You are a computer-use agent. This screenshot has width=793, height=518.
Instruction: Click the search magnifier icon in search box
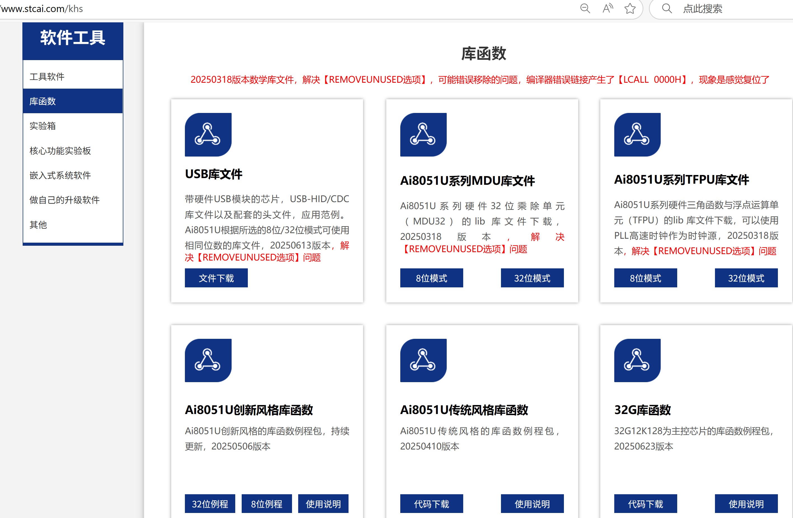tap(667, 8)
